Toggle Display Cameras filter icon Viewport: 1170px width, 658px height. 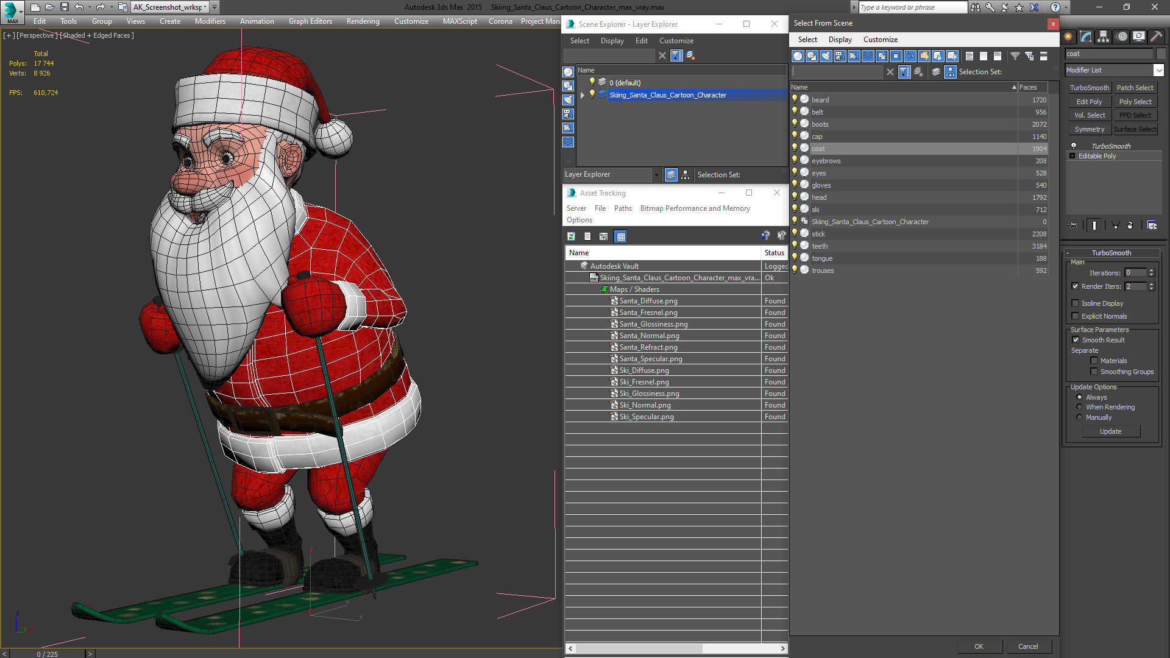click(840, 56)
